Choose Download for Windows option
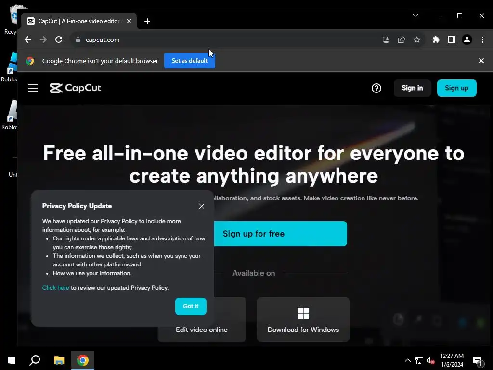 pos(303,319)
